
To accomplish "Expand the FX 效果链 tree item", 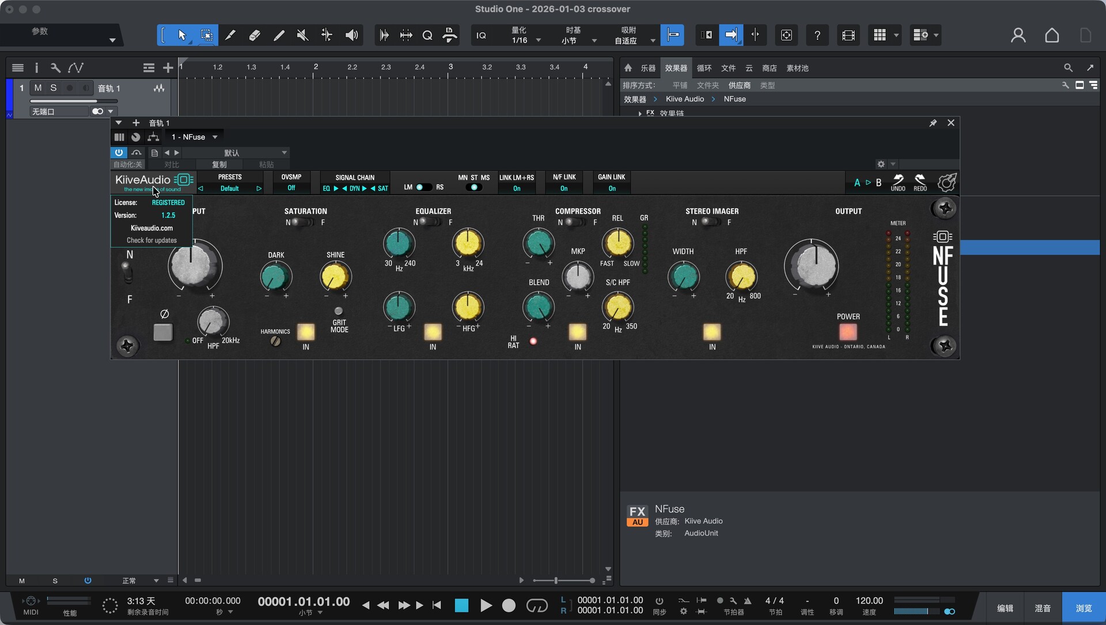I will click(640, 113).
